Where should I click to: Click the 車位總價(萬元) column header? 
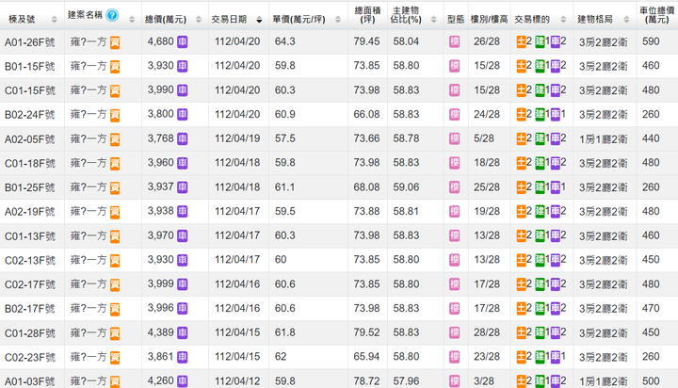[657, 15]
